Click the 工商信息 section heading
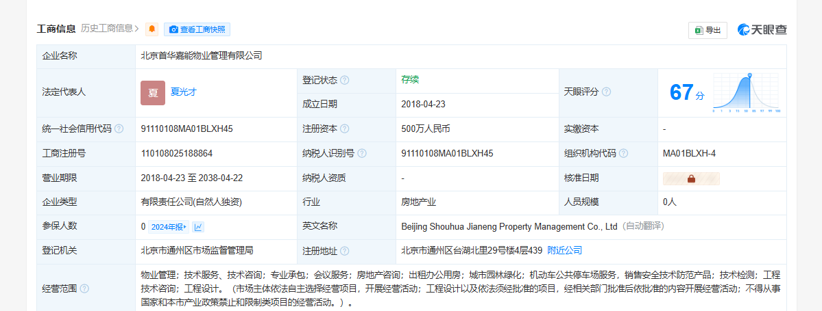The image size is (822, 311). [56, 29]
